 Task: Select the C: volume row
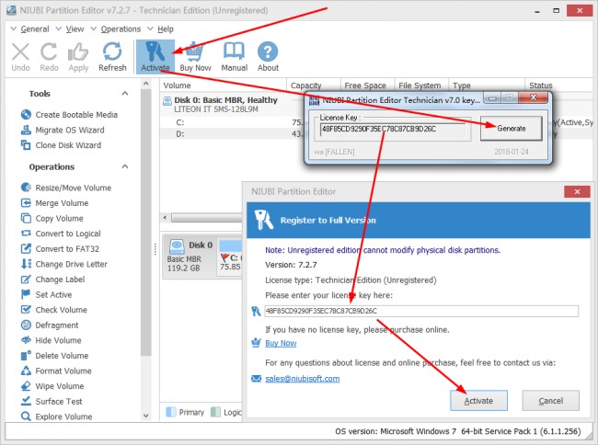tap(232, 122)
